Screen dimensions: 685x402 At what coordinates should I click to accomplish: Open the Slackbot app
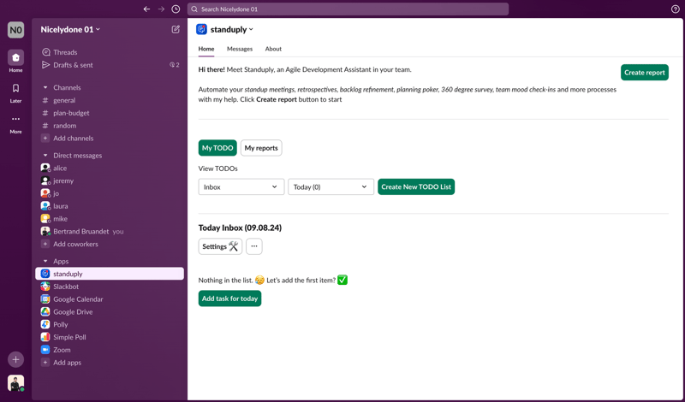point(110,287)
